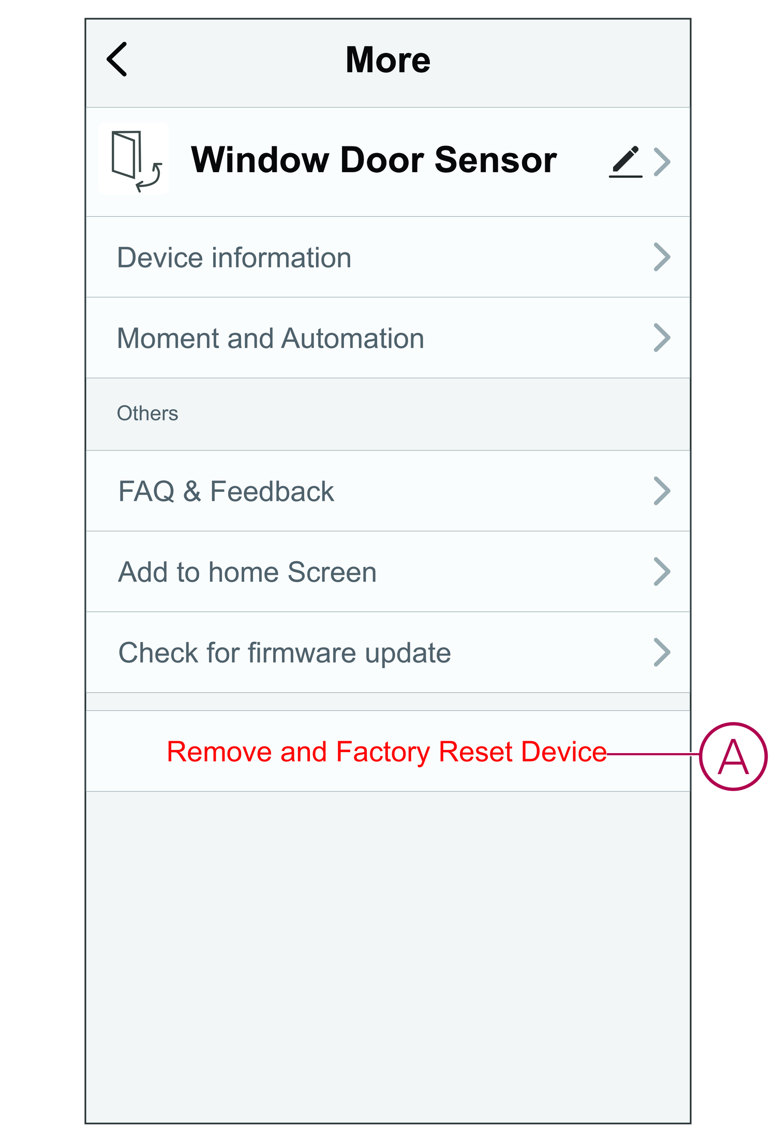
Task: Click the window door sensor device icon
Action: (x=134, y=159)
